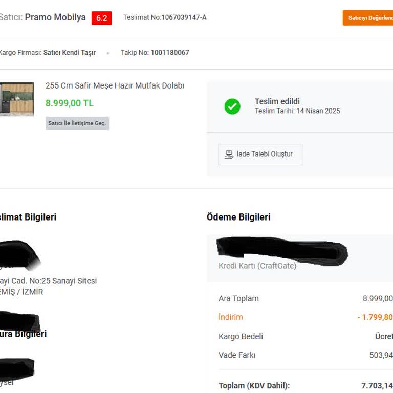Open Pramo Mobilya seller page
393x393 pixels.
click(55, 17)
